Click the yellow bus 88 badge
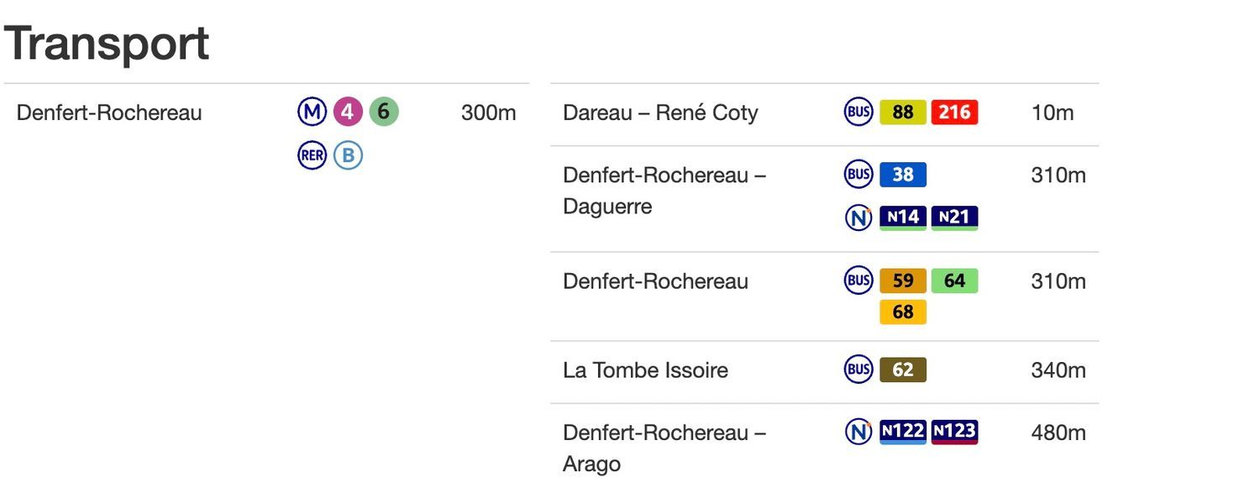Image resolution: width=1260 pixels, height=493 pixels. (x=903, y=113)
